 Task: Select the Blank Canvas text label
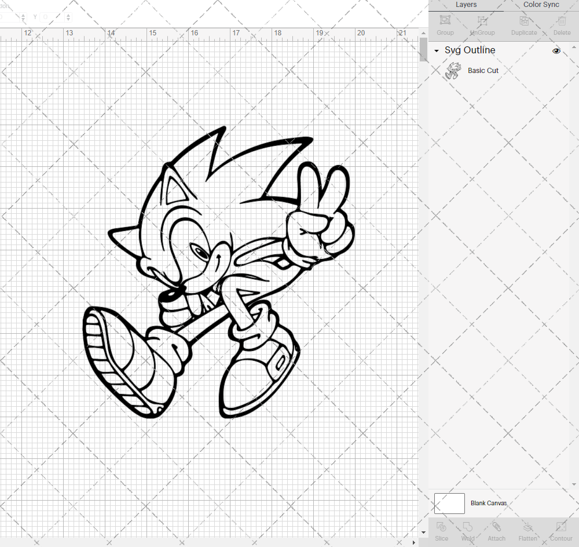(489, 503)
